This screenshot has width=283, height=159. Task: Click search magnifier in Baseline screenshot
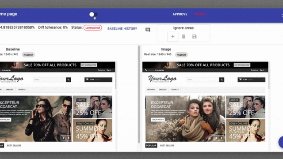69,79
